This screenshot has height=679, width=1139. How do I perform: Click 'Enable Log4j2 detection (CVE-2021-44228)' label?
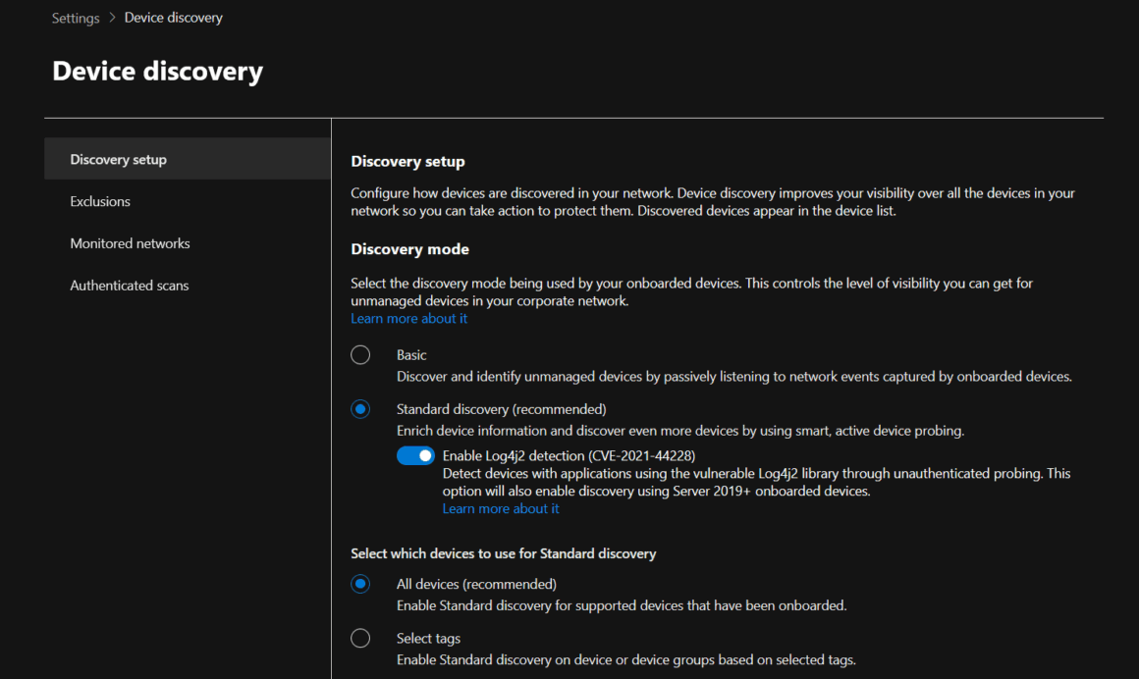click(x=569, y=455)
